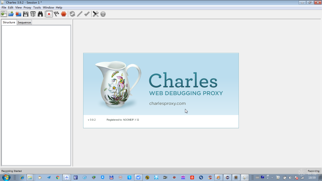The width and height of the screenshot is (322, 181).
Task: Click the blue help question mark tray icon
Action: click(262, 177)
